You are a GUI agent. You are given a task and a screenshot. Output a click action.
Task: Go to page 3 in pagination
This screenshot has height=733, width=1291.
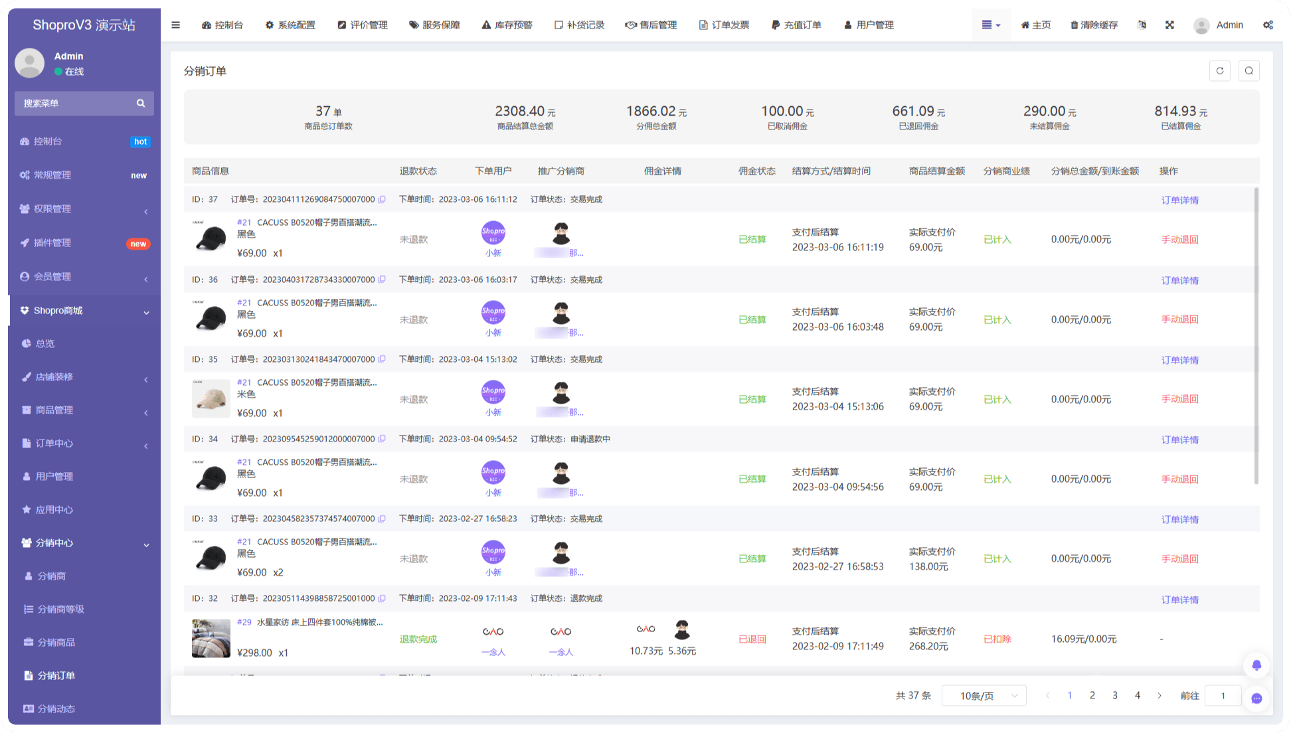click(1115, 696)
